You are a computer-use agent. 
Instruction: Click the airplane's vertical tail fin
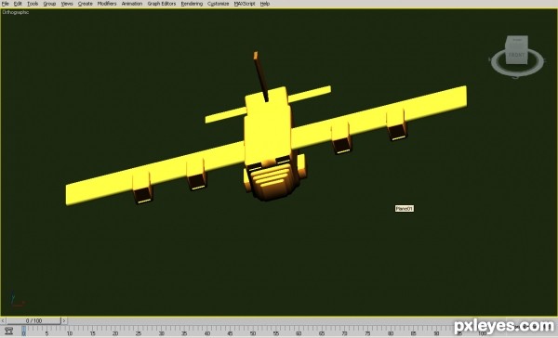260,76
